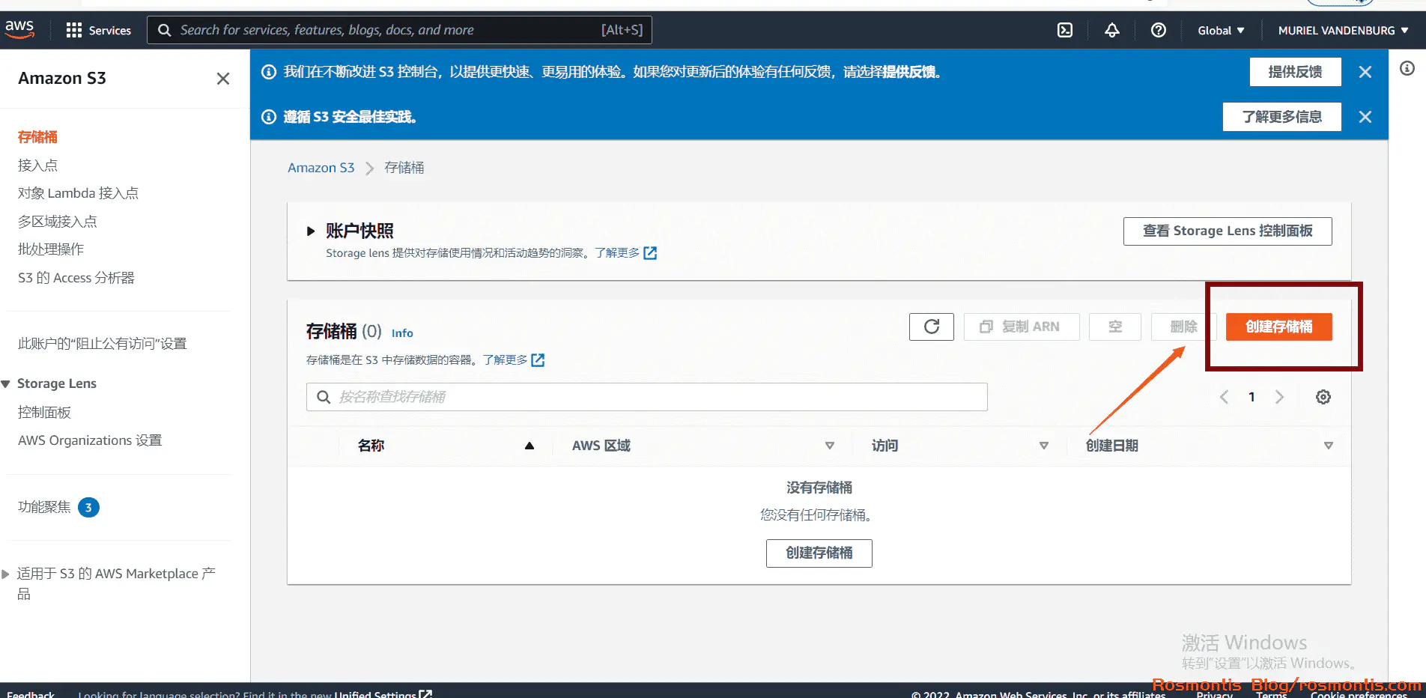
Task: Click the refresh buckets button
Action: pyautogui.click(x=932, y=327)
